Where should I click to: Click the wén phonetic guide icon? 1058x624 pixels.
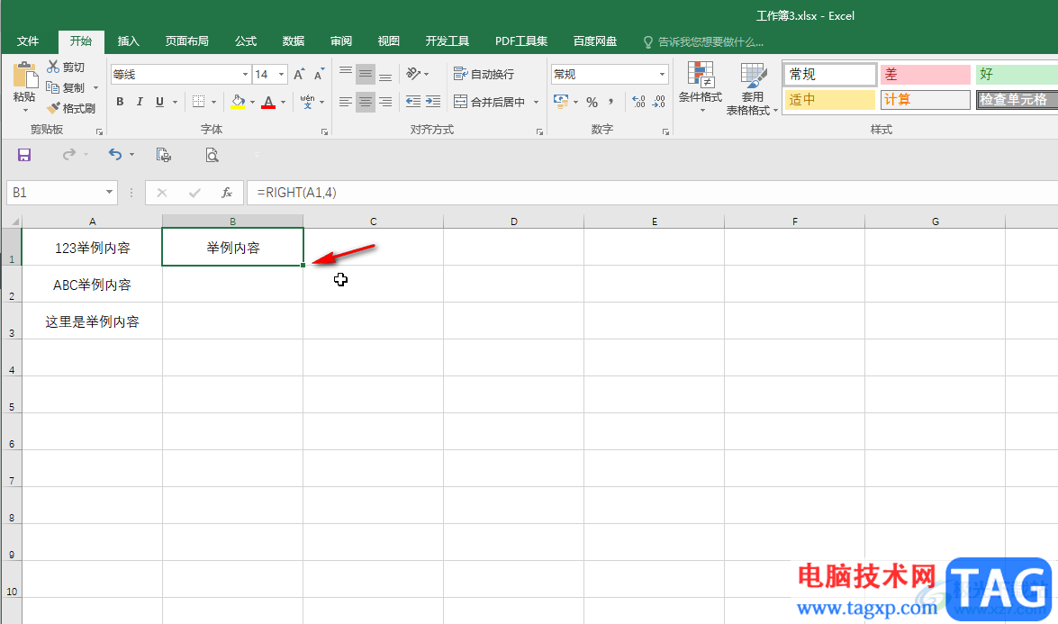click(x=307, y=102)
